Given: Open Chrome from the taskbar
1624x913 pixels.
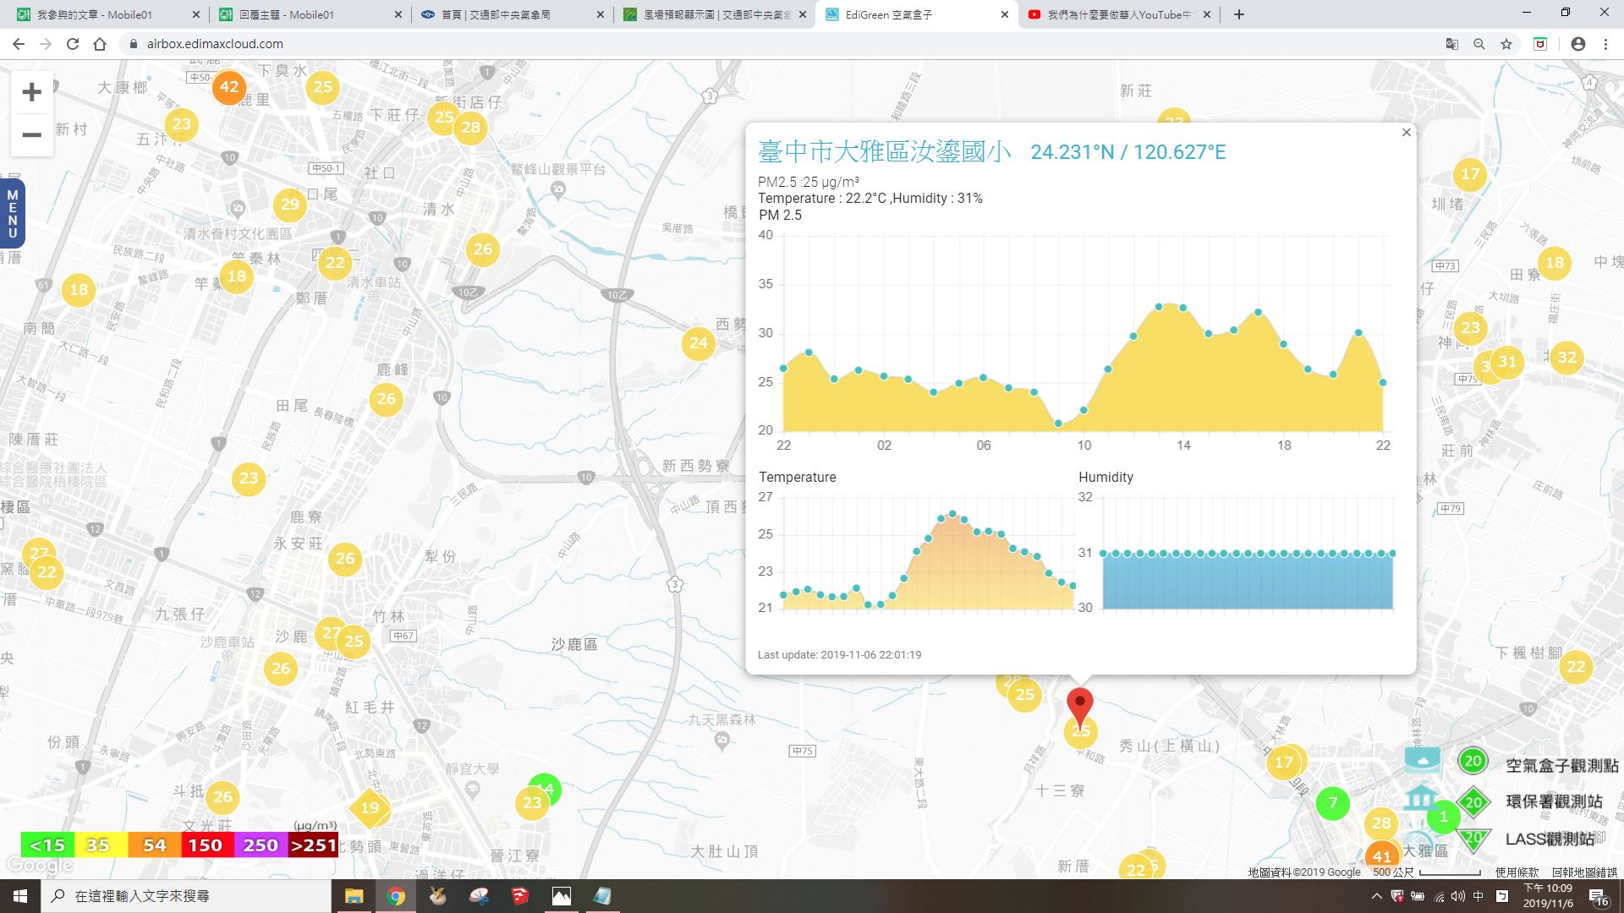Looking at the screenshot, I should coord(396,896).
